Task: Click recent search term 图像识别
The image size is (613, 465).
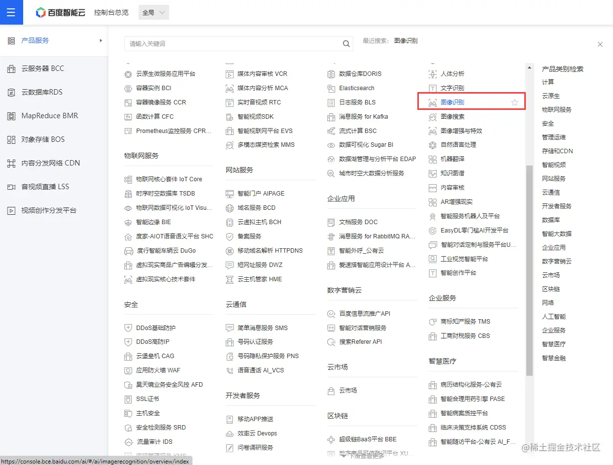Action: 406,40
